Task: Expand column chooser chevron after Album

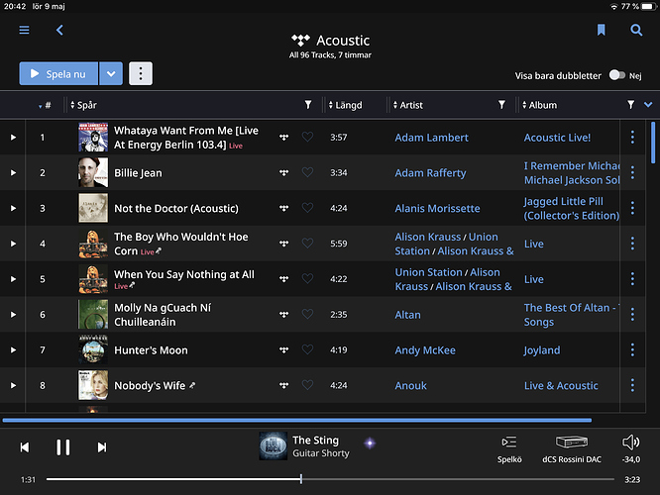Action: point(648,105)
